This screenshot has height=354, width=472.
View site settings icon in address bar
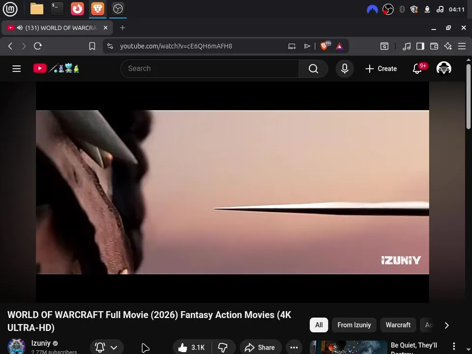tap(110, 46)
